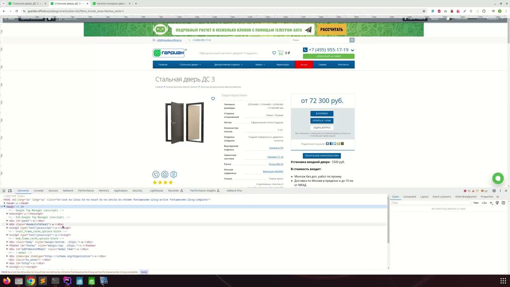The height and width of the screenshot is (287, 510).
Task: Expand the div class="HeaderInfoPanel" node
Action: (7, 224)
